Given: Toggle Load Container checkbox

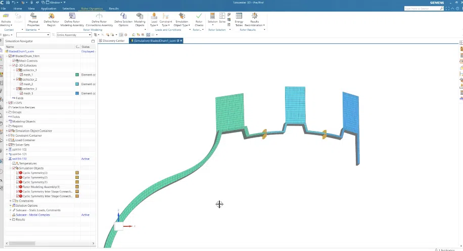Looking at the screenshot, I should tap(10, 140).
